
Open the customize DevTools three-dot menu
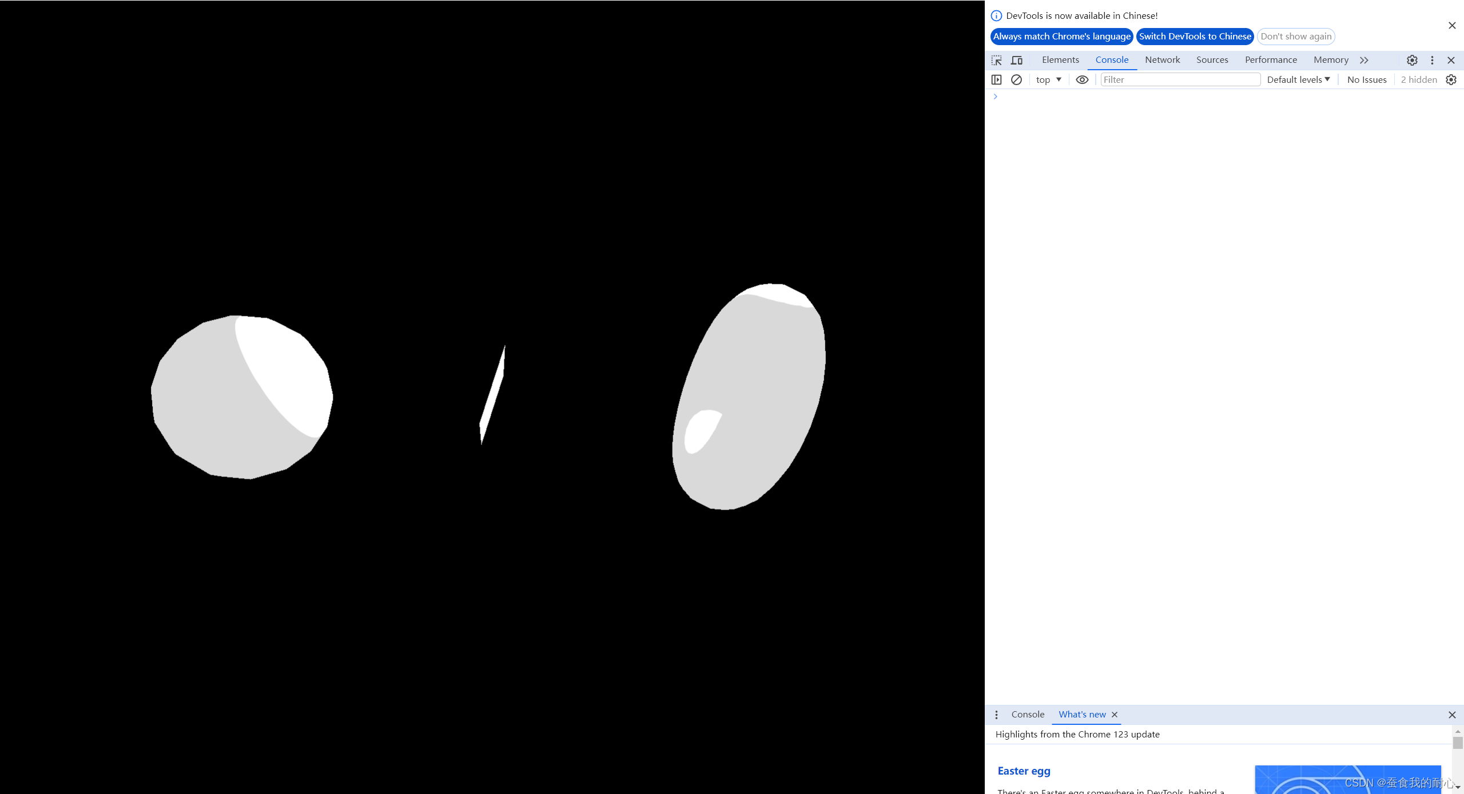[1432, 60]
